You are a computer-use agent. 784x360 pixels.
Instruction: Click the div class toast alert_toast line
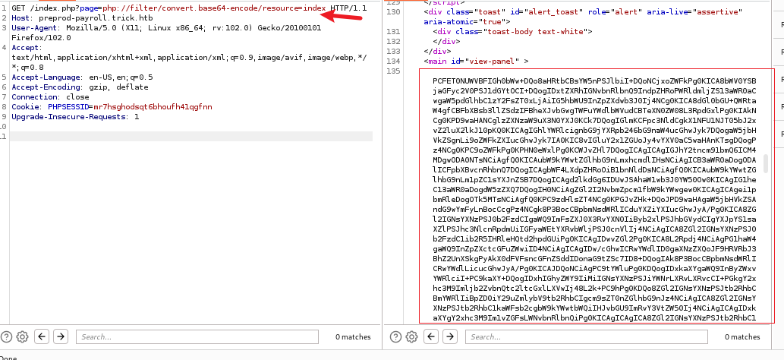(583, 12)
